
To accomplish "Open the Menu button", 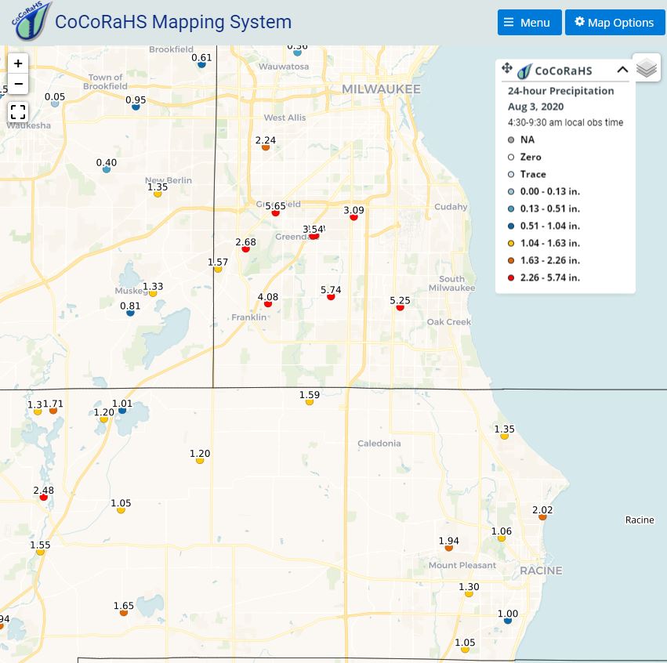I will pos(529,23).
